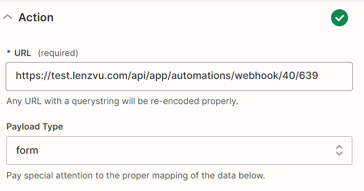Viewport: 364px width, 191px height.
Task: Click the Payload Type up-down arrows icon
Action: (x=339, y=150)
